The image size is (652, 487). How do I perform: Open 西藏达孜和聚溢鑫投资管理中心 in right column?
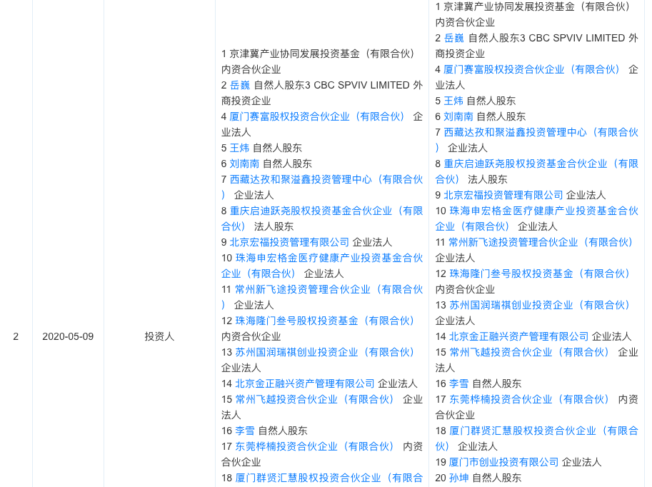pyautogui.click(x=537, y=140)
